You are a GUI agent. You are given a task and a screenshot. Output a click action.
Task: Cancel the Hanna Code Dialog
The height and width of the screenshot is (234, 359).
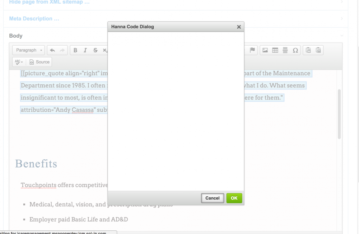(x=212, y=198)
